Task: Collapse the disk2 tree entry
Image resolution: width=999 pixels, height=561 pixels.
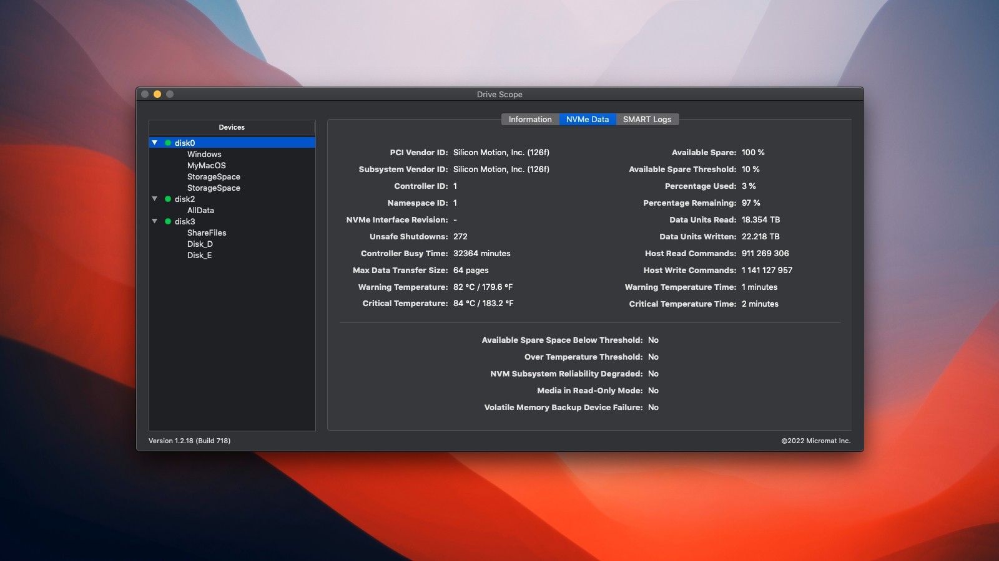Action: (x=155, y=199)
